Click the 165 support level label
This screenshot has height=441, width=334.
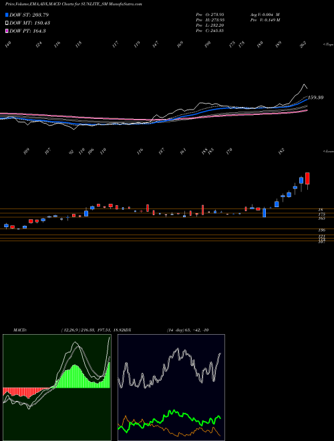(x=321, y=218)
